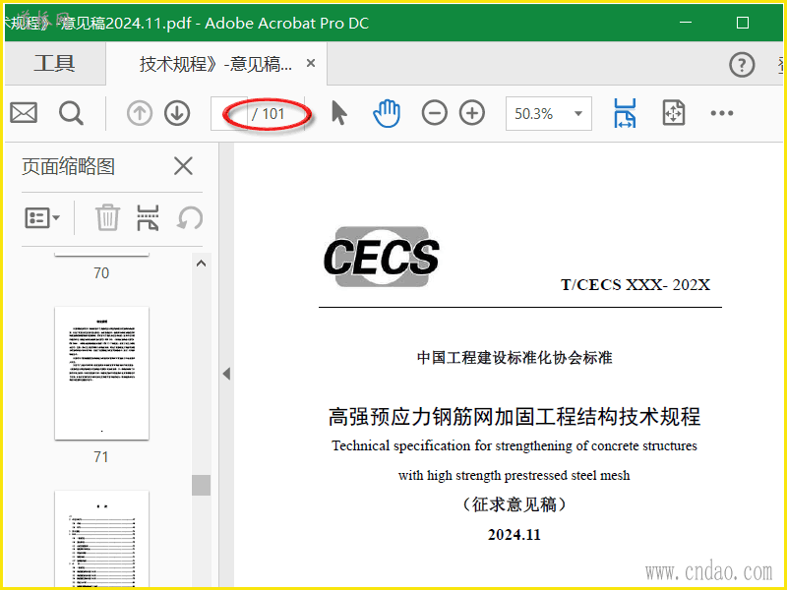
Task: Rotate pages counterclockwise icon
Action: 190,217
